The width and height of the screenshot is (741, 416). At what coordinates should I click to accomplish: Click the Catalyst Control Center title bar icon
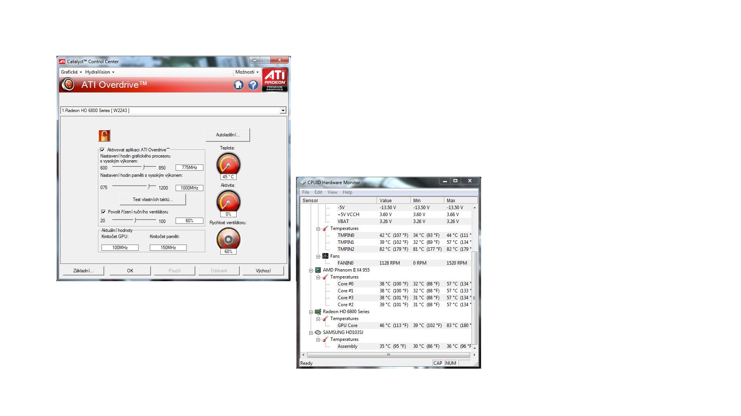coord(62,62)
